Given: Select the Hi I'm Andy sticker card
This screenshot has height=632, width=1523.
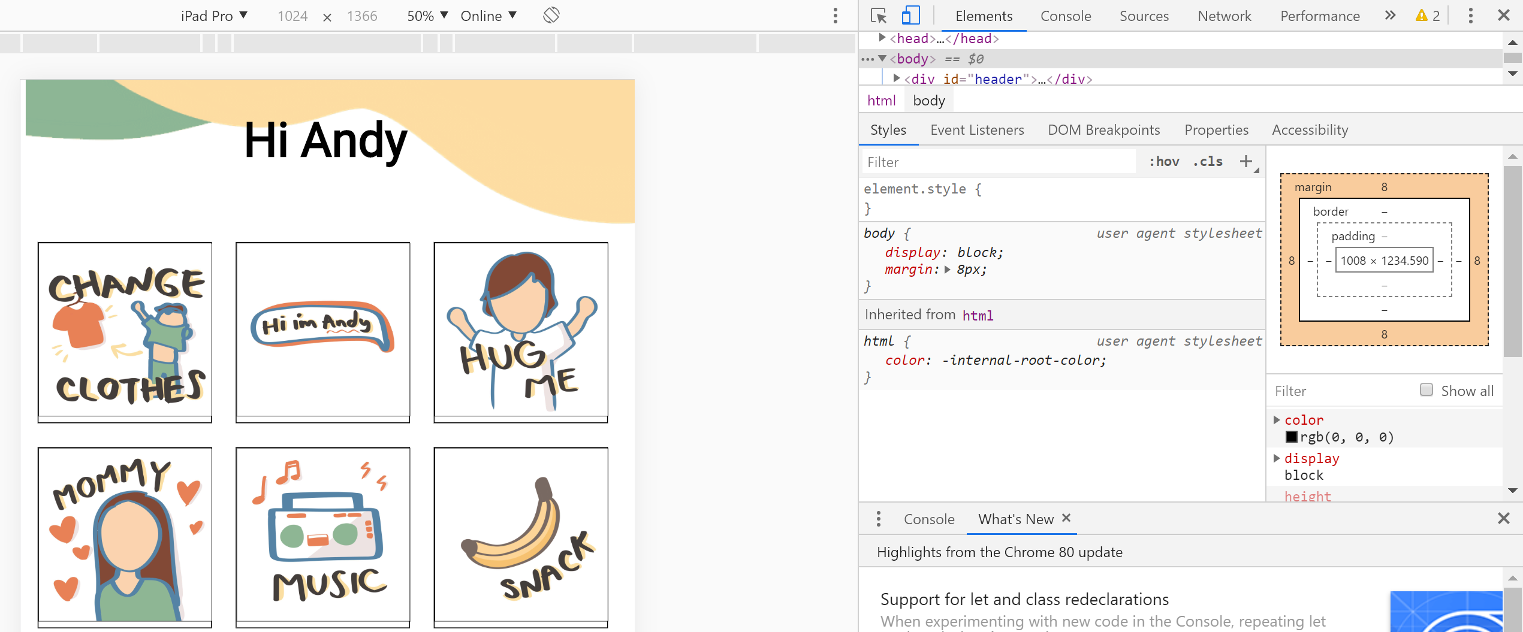Looking at the screenshot, I should [323, 332].
